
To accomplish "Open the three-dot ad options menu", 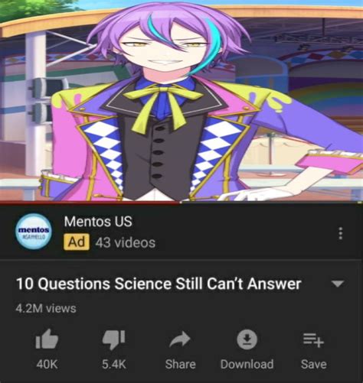I will (x=340, y=233).
